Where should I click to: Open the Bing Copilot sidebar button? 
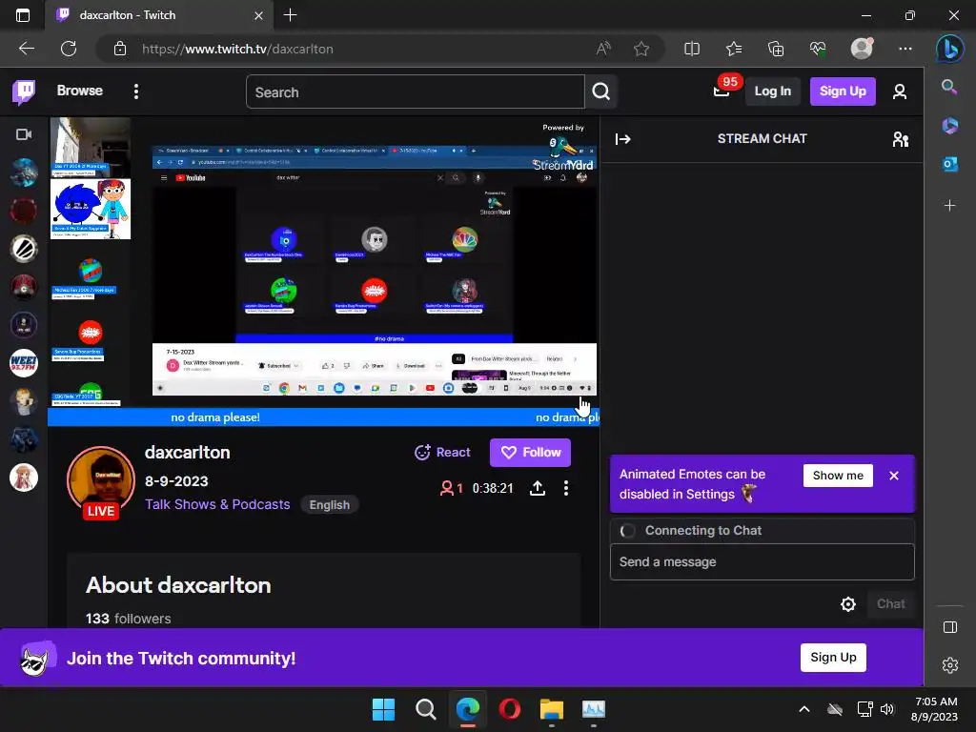[x=950, y=49]
